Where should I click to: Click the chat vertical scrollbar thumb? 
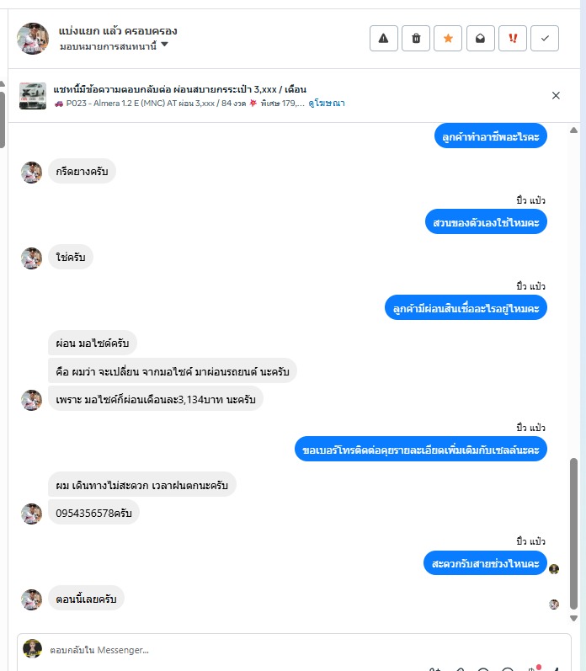[x=574, y=530]
